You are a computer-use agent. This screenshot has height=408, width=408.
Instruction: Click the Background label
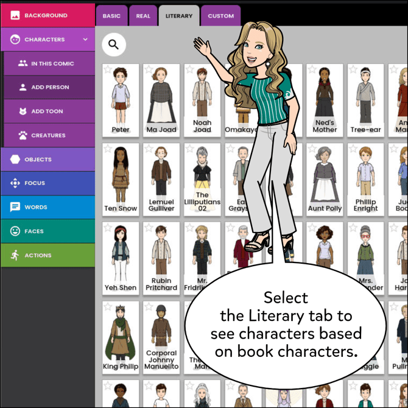pyautogui.click(x=46, y=15)
